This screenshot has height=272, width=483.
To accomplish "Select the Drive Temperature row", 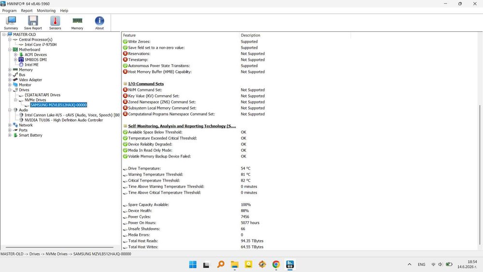I will 186,169.
